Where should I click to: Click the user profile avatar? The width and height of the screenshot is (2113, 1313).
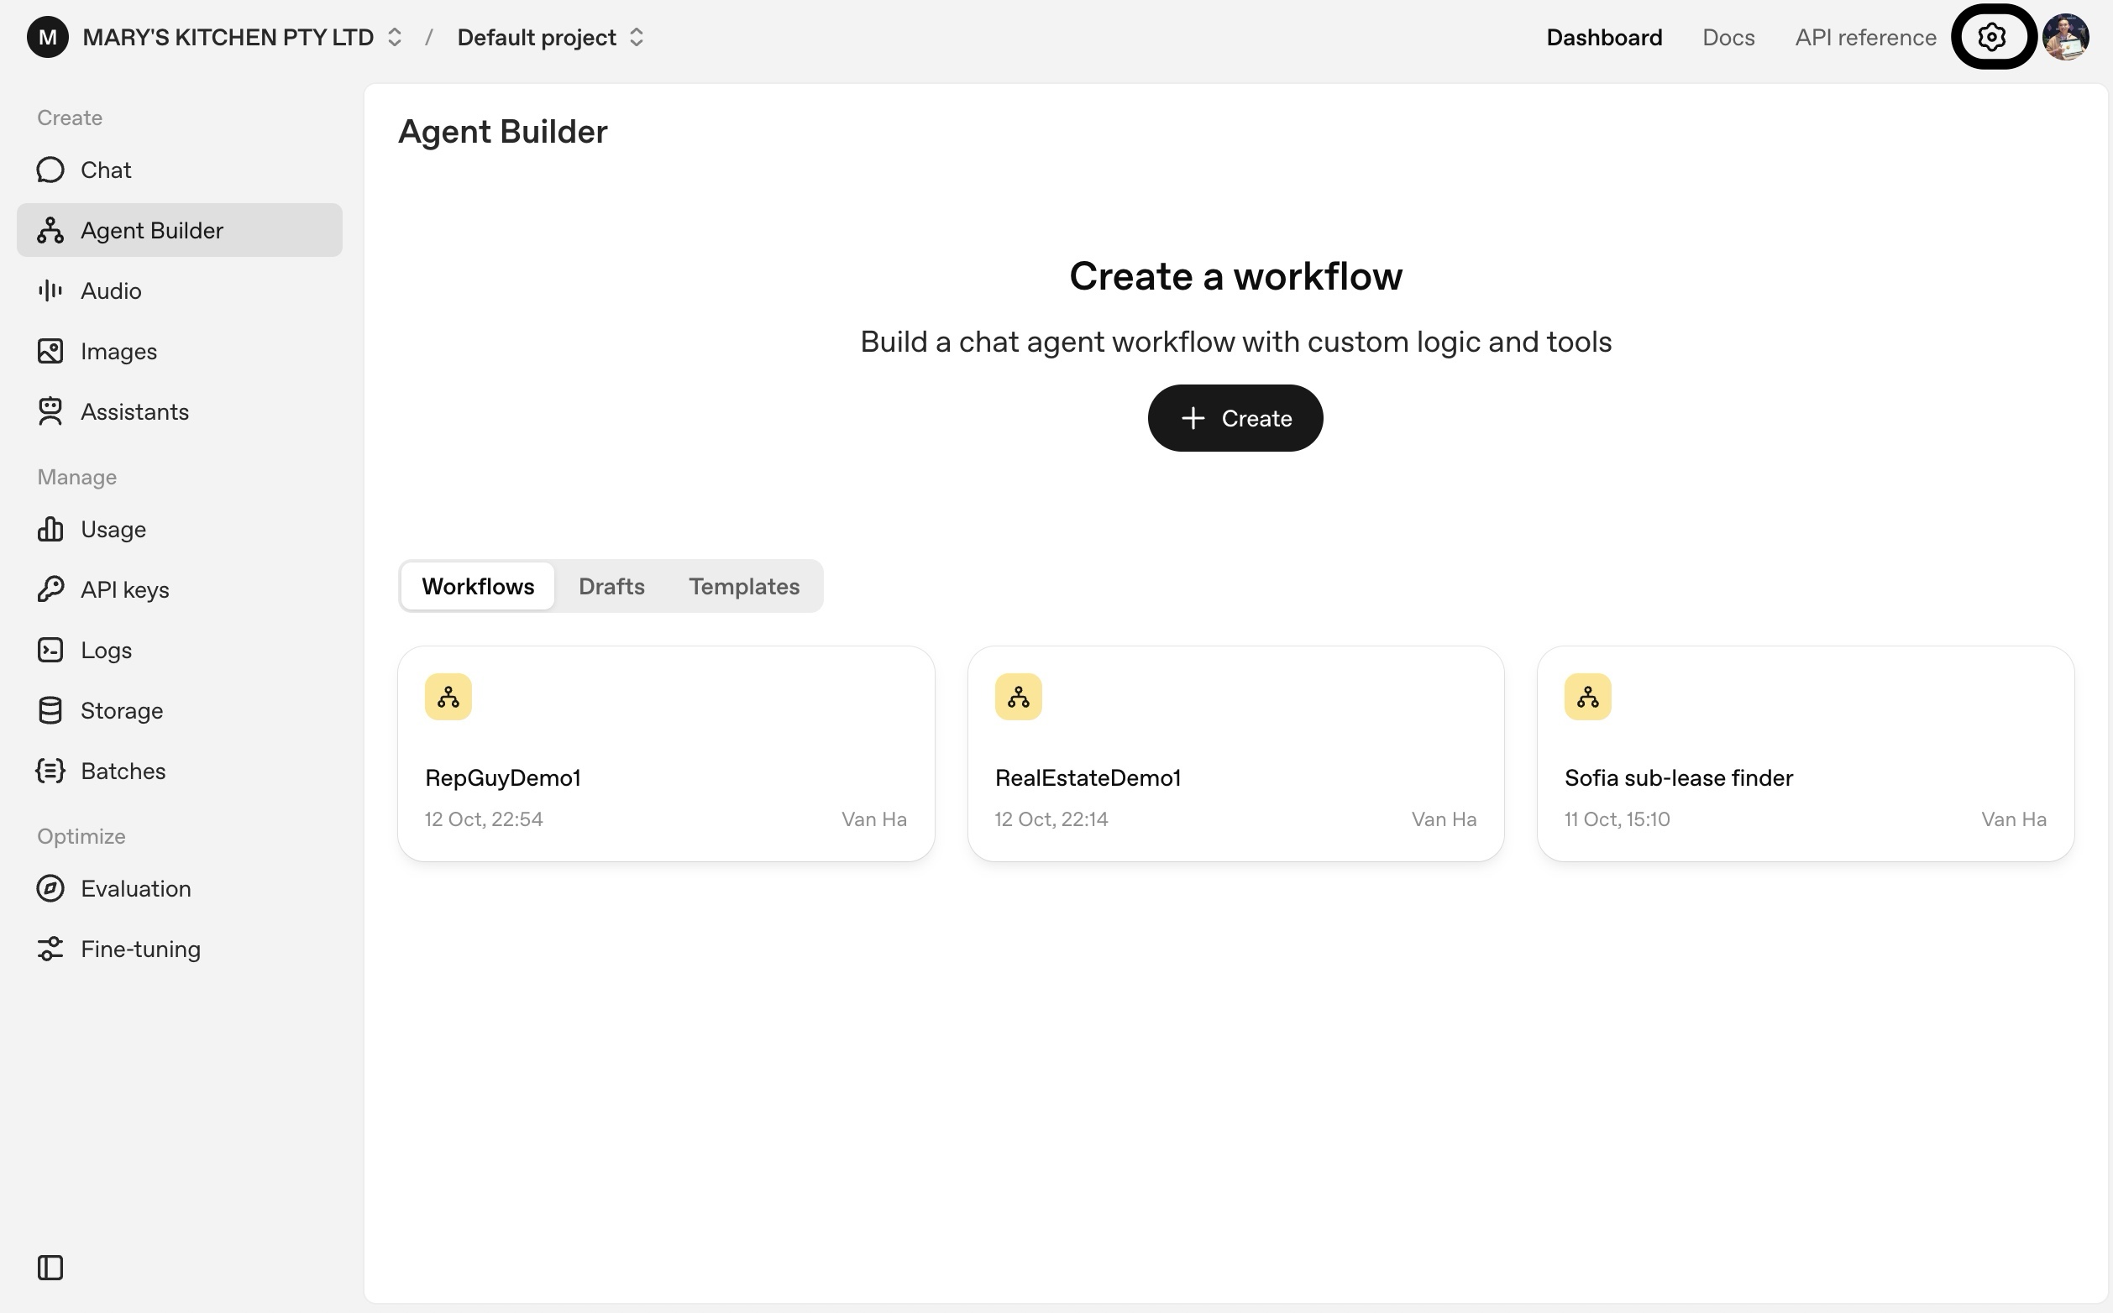tap(2065, 37)
